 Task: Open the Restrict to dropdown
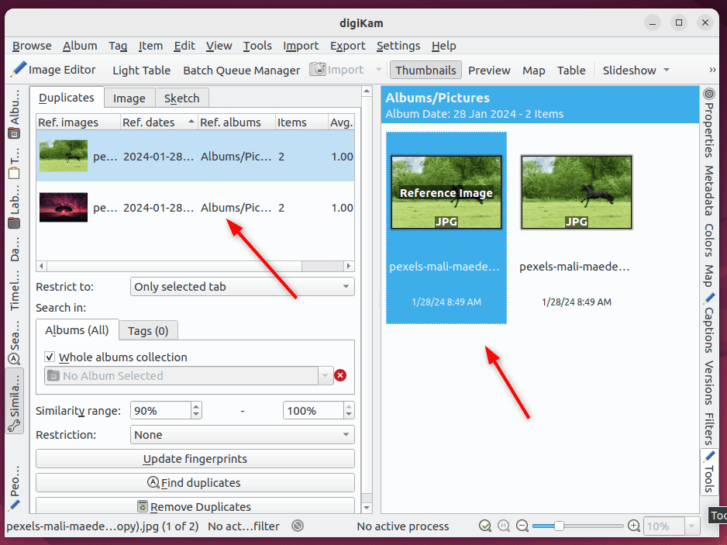[243, 287]
